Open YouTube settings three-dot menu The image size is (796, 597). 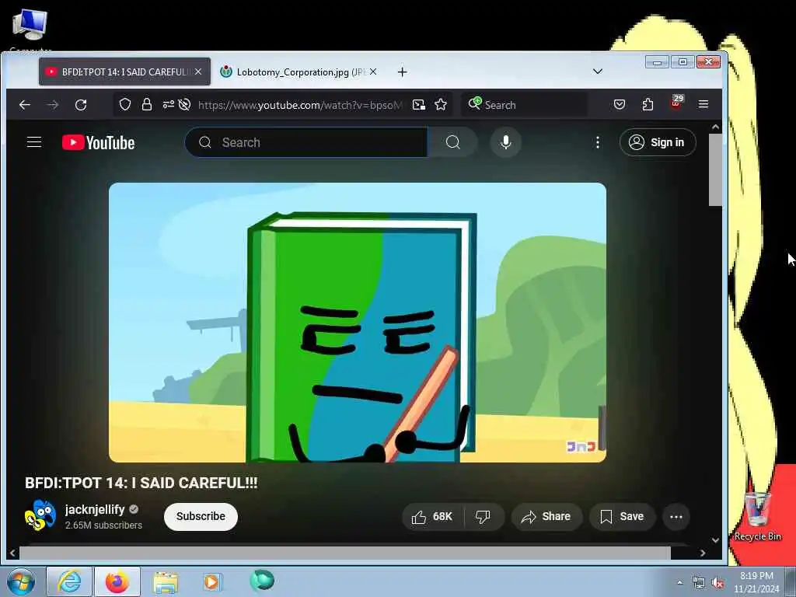point(598,143)
